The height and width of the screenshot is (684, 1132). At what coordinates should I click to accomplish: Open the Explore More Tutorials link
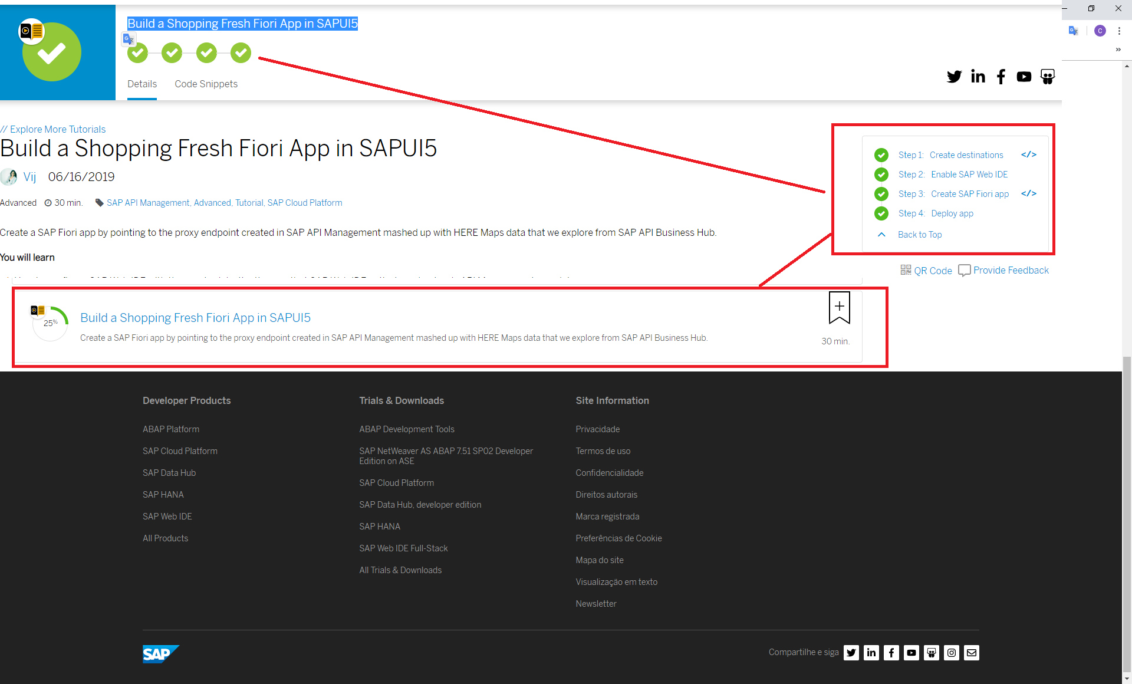click(57, 129)
